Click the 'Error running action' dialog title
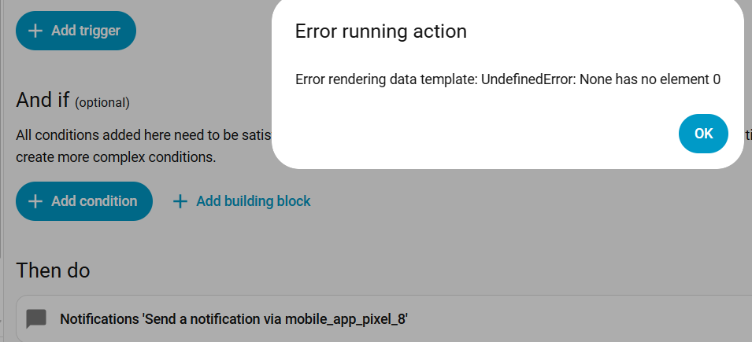The width and height of the screenshot is (752, 342). point(380,31)
